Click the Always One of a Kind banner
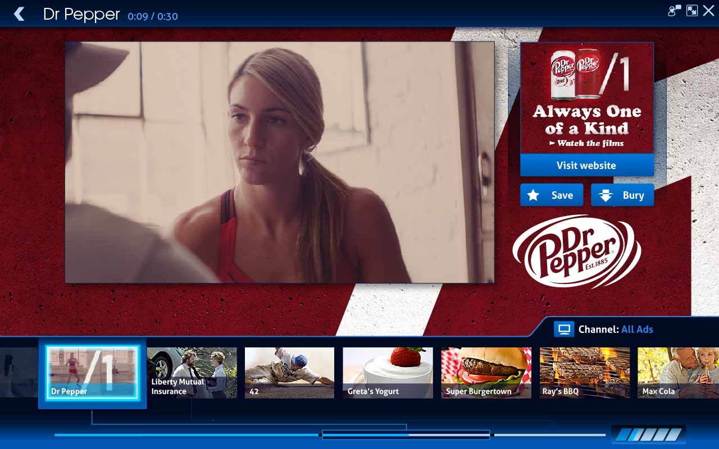Viewport: 719px width, 449px height. click(587, 98)
